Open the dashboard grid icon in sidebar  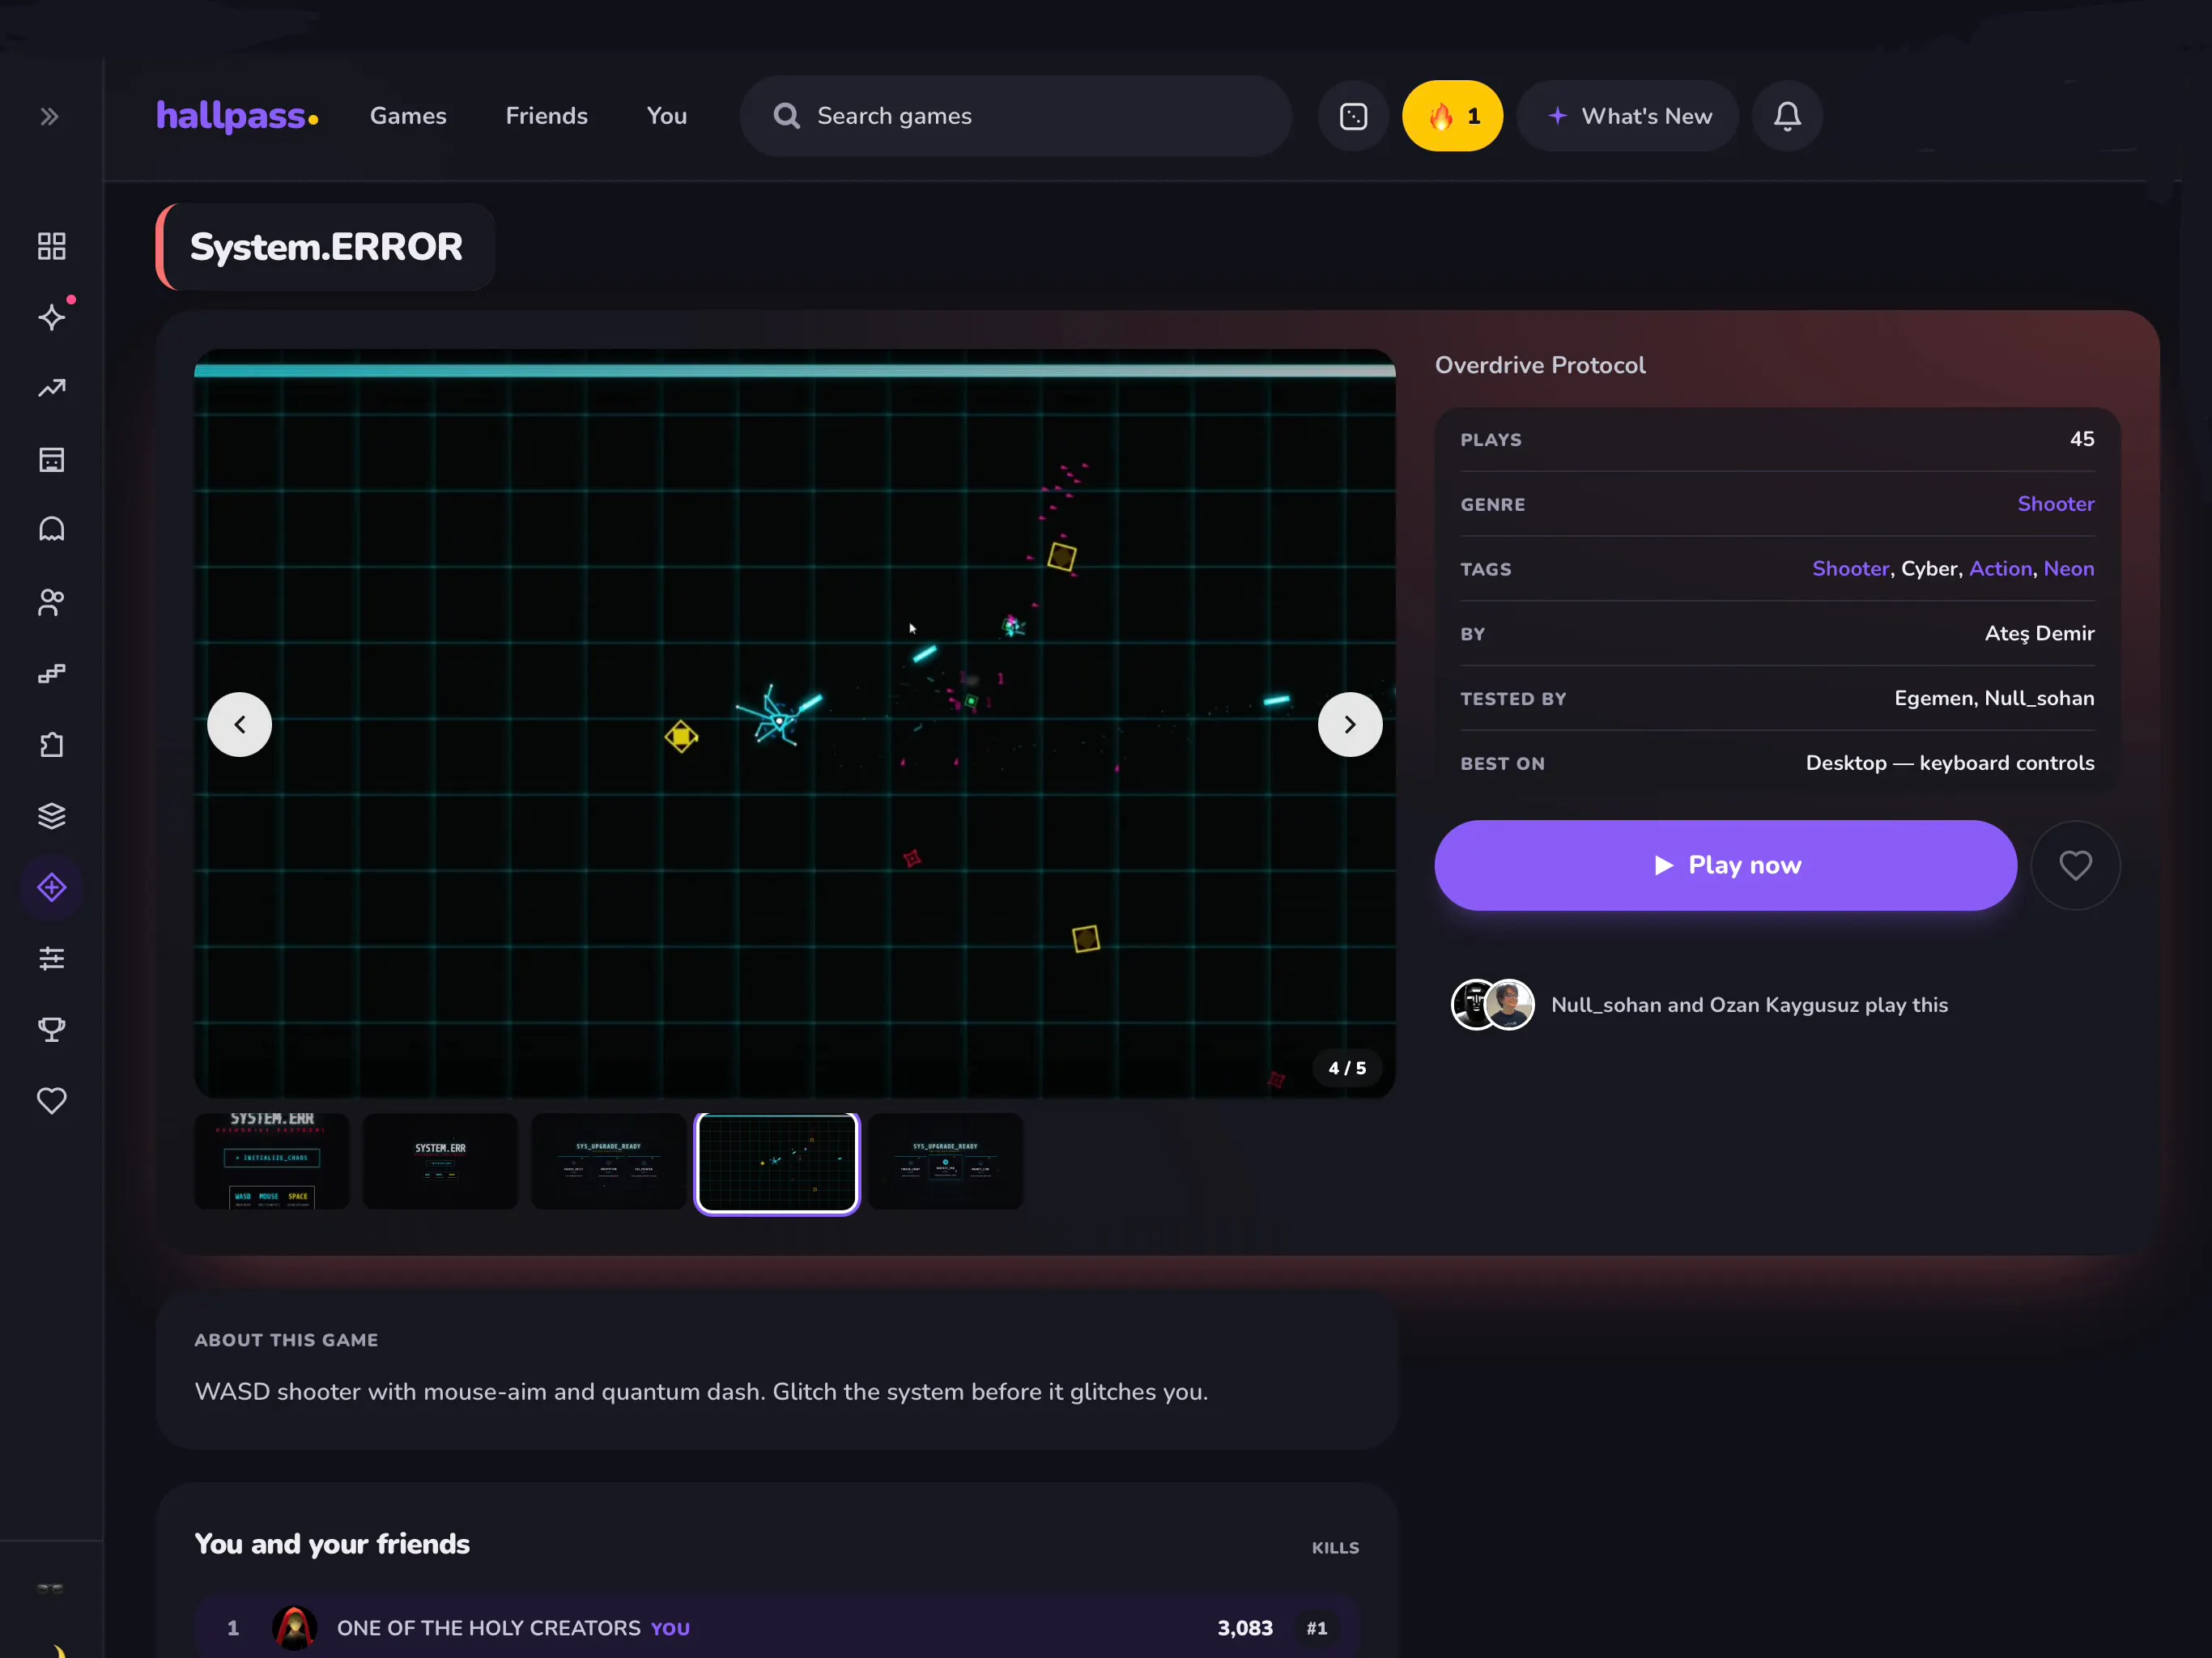(x=51, y=246)
